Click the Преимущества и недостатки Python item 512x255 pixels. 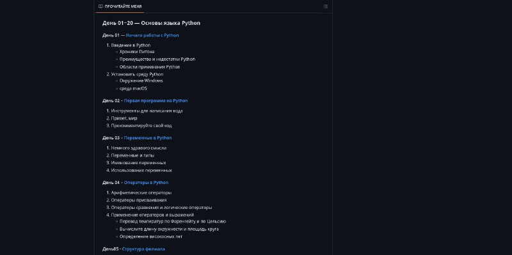tap(157, 59)
